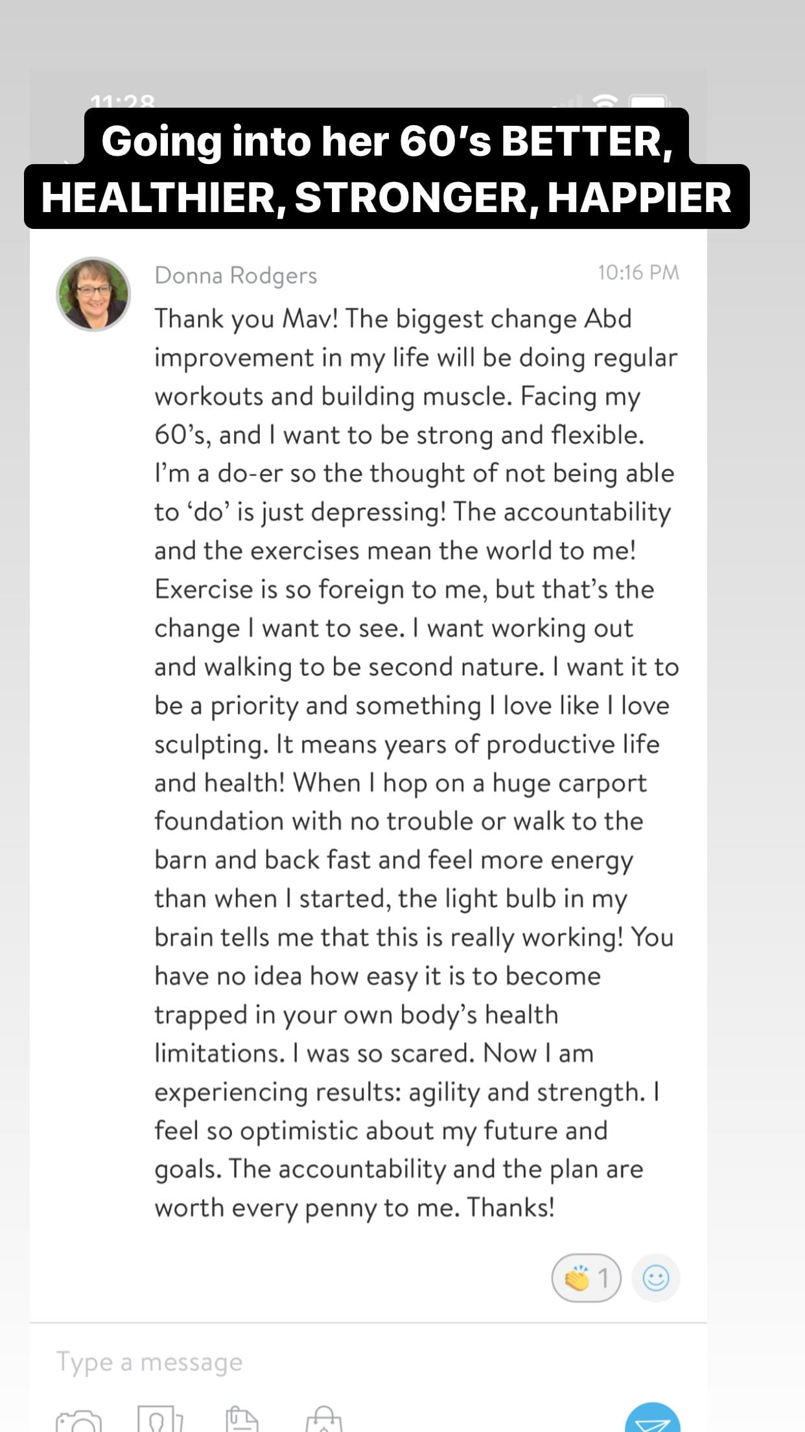
Task: Tap the shopping bag icon
Action: (323, 1419)
